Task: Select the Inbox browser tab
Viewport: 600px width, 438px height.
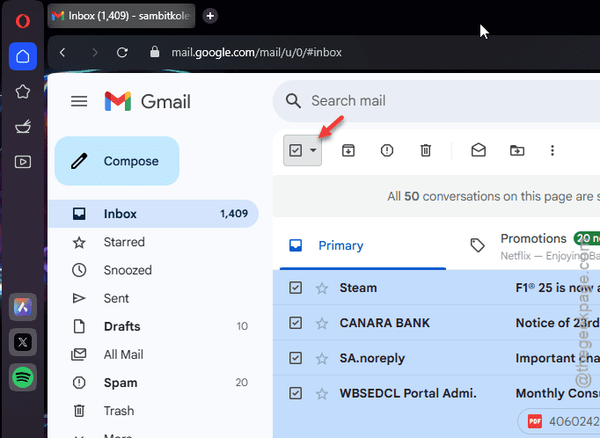Action: 121,16
